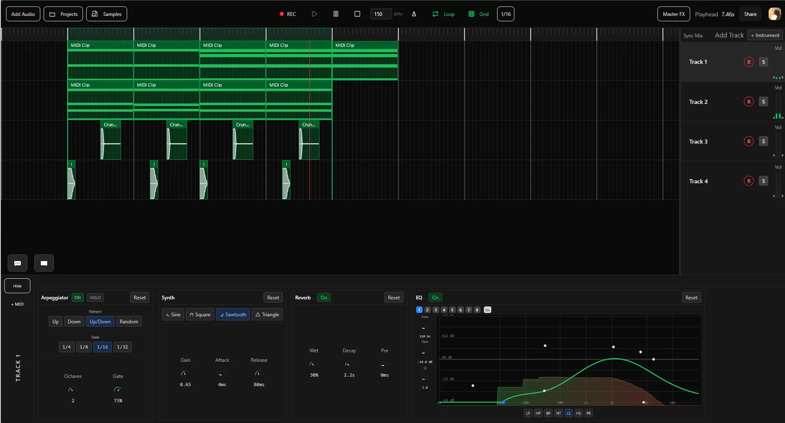Select the Triangle waveform in Synth

coord(267,314)
